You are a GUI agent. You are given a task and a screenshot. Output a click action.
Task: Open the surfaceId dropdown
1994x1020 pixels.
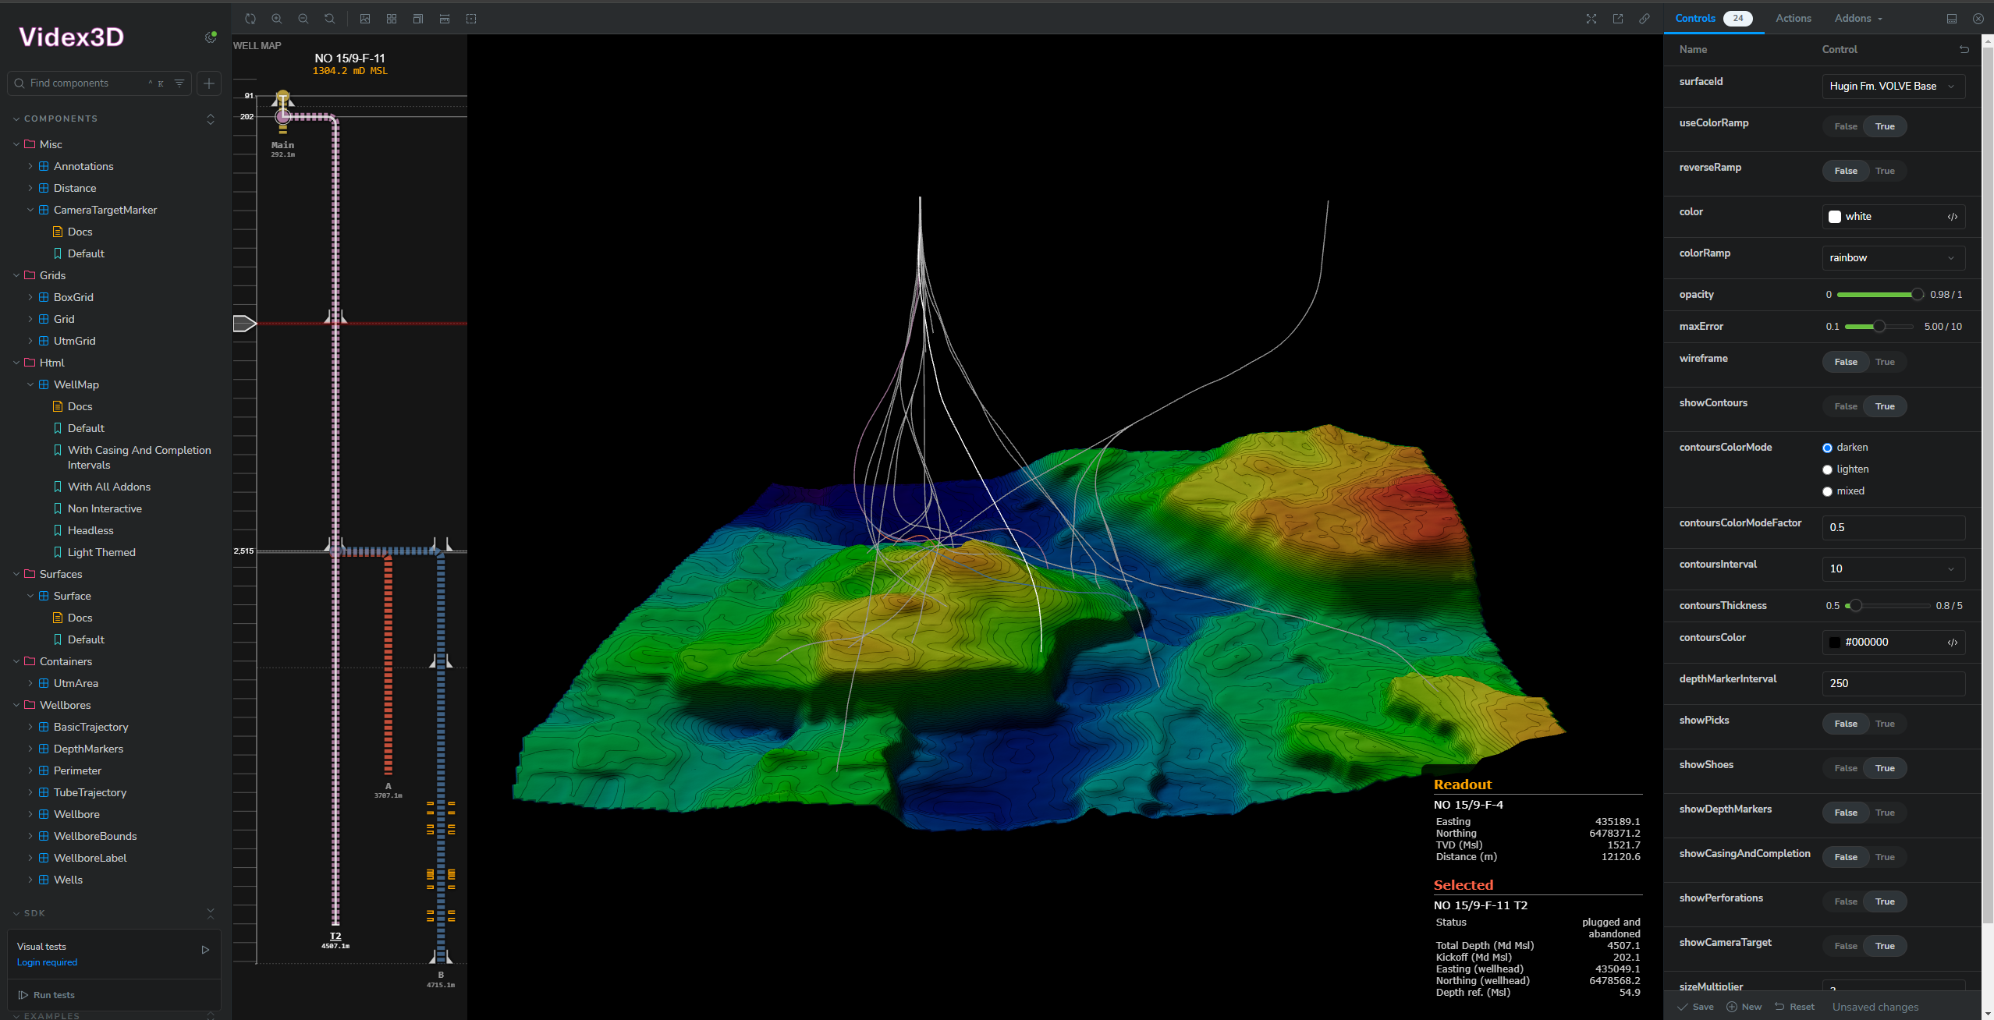point(1893,86)
